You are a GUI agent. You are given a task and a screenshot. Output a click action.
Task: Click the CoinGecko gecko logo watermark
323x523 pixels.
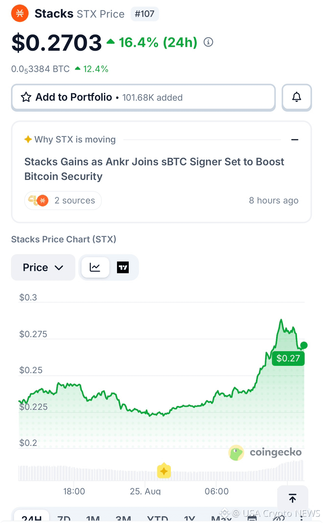tap(236, 453)
